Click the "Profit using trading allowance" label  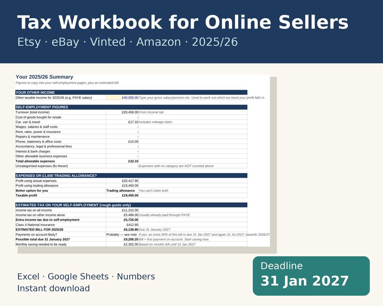click(x=37, y=186)
